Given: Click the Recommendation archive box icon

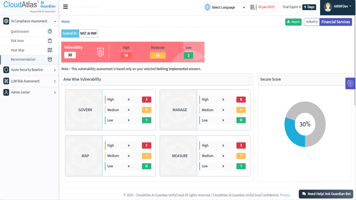Looking at the screenshot, I should click(50, 59).
